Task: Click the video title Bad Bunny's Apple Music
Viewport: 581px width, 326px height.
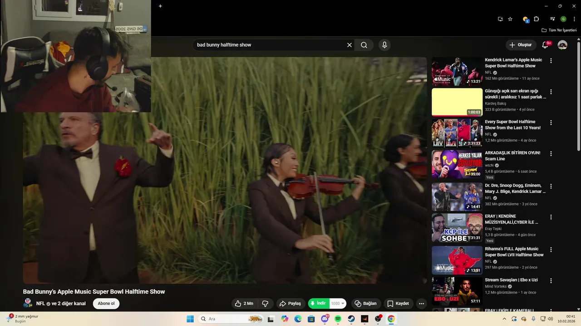Action: click(x=94, y=292)
